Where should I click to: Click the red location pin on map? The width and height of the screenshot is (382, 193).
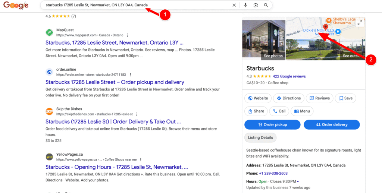(x=325, y=27)
